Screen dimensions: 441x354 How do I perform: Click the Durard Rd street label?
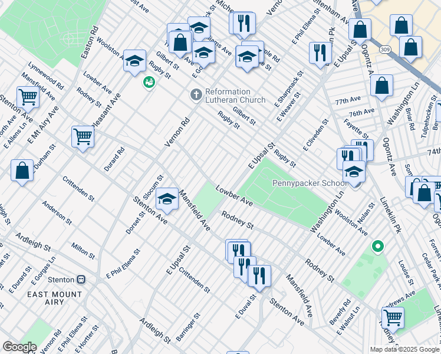coord(114,159)
